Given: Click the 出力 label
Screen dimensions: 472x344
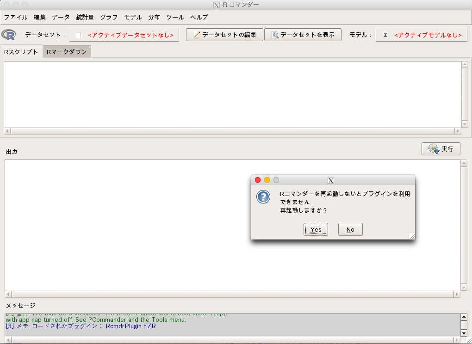Looking at the screenshot, I should 12,152.
